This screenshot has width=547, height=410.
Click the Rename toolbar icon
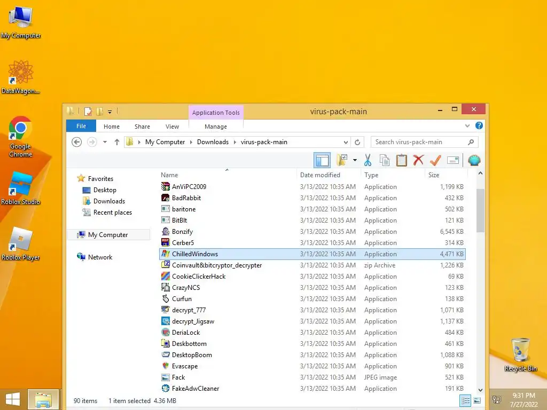pos(453,160)
